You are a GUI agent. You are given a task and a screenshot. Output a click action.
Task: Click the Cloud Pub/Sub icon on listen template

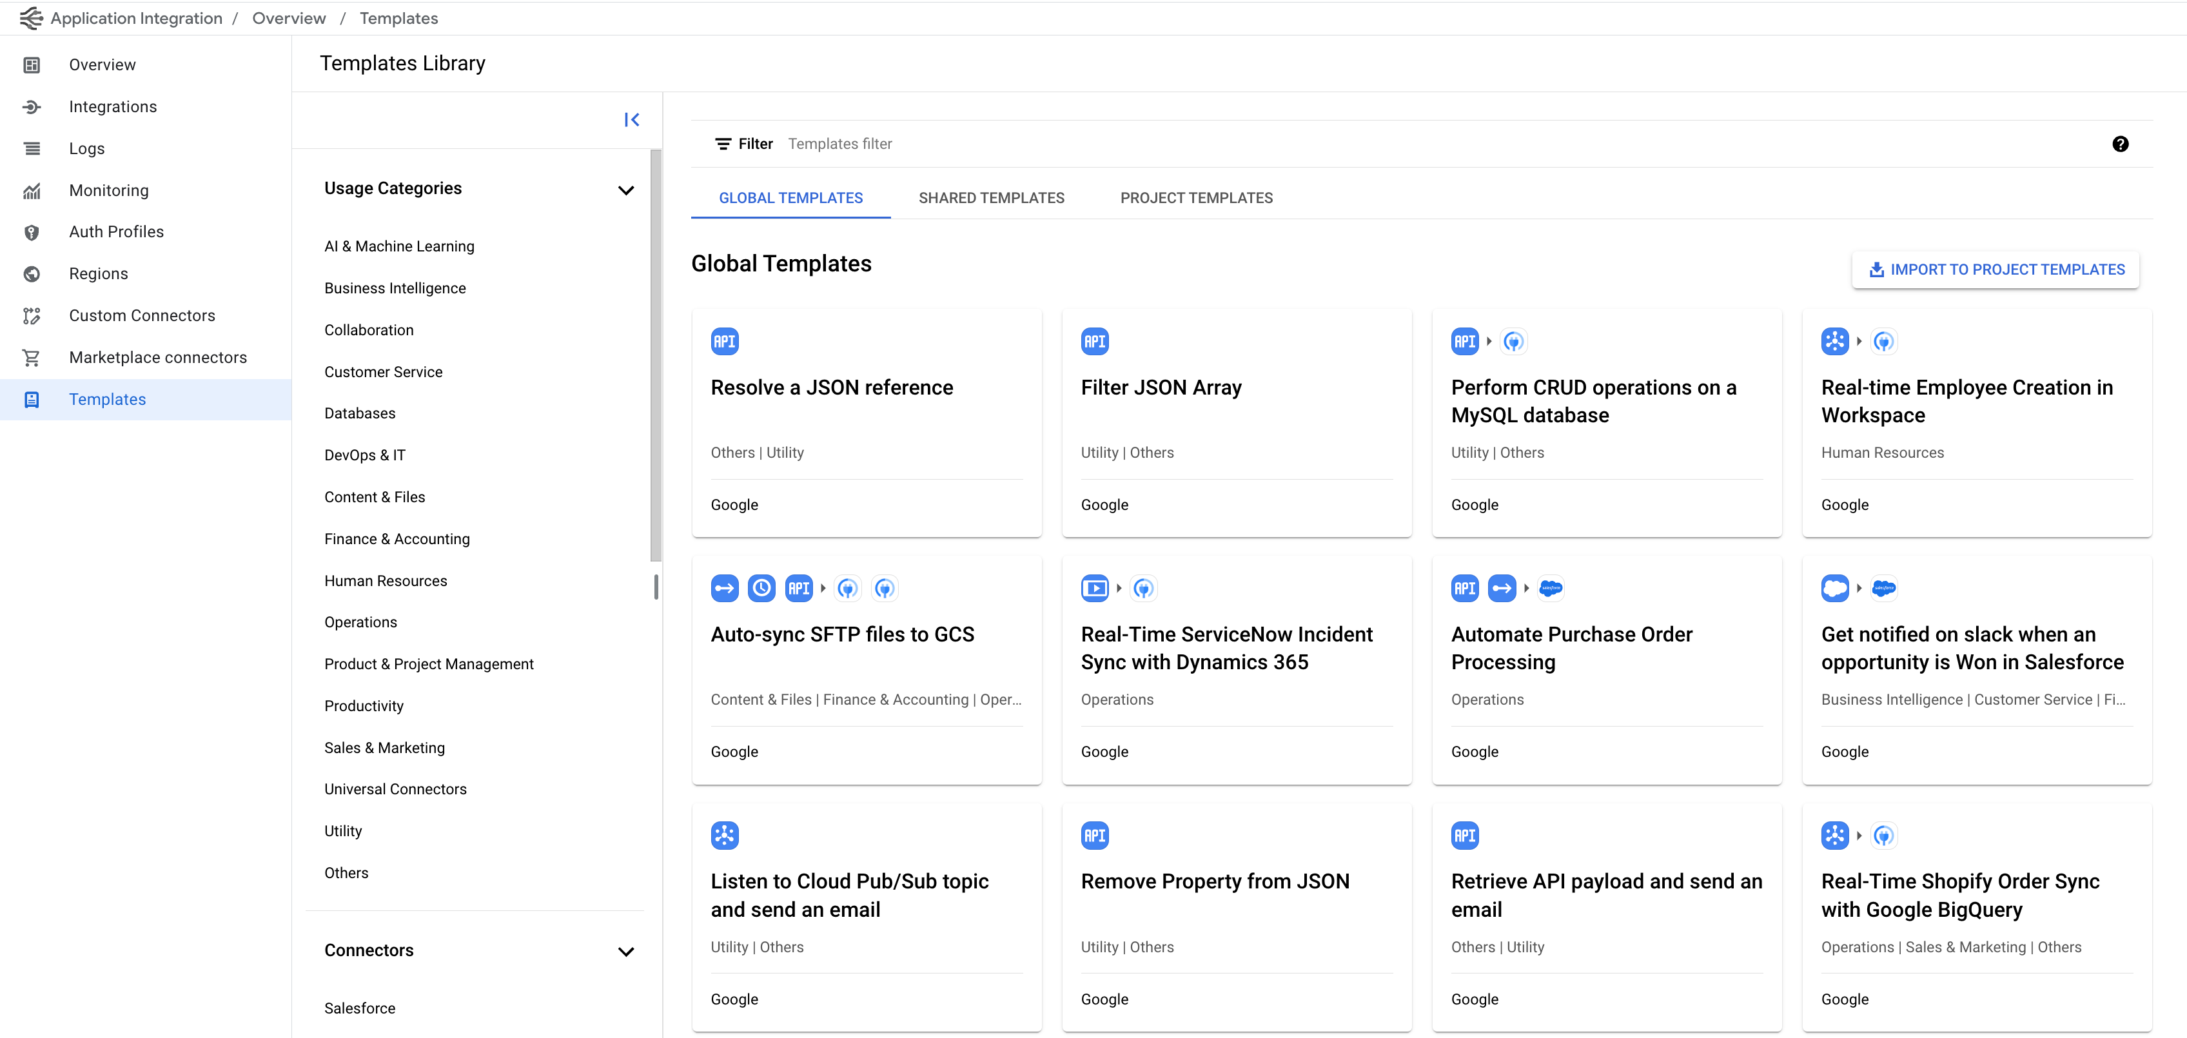click(725, 834)
